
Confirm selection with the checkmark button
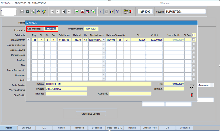192,87
